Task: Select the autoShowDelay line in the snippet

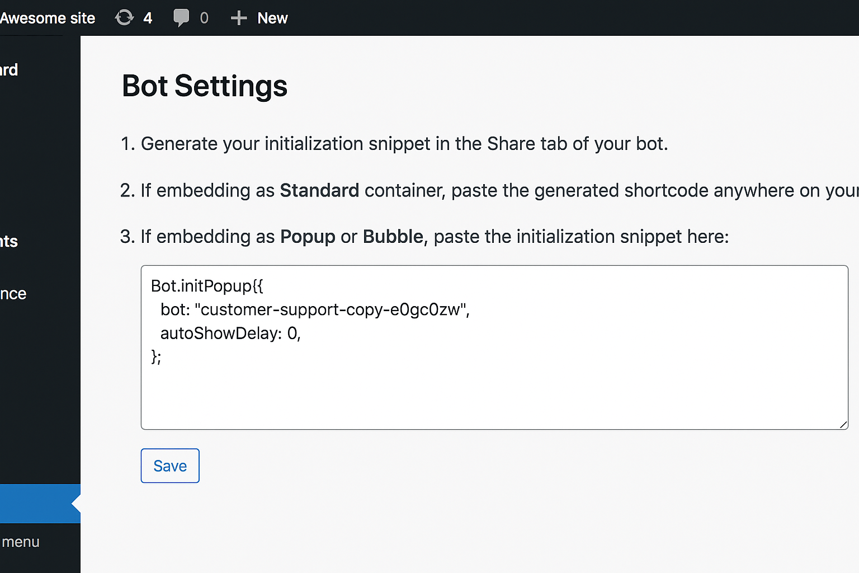Action: 230,333
